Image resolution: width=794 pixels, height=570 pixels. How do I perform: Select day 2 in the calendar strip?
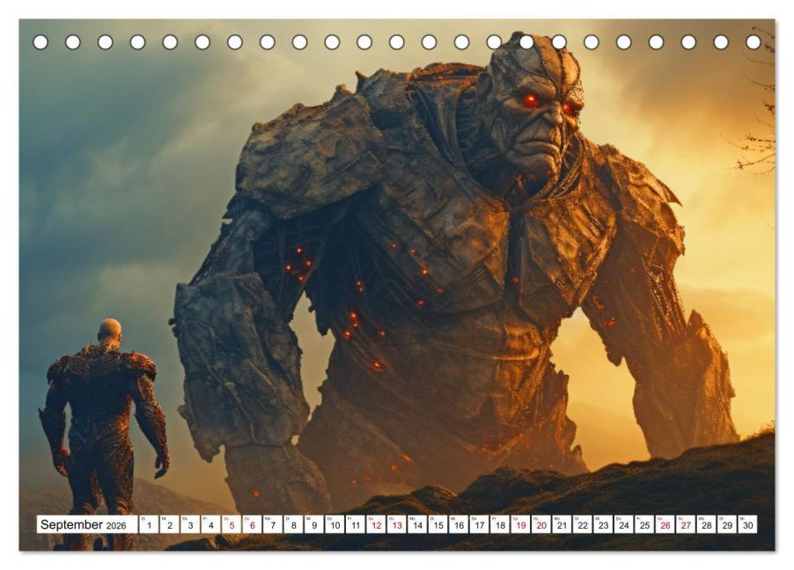coord(169,524)
